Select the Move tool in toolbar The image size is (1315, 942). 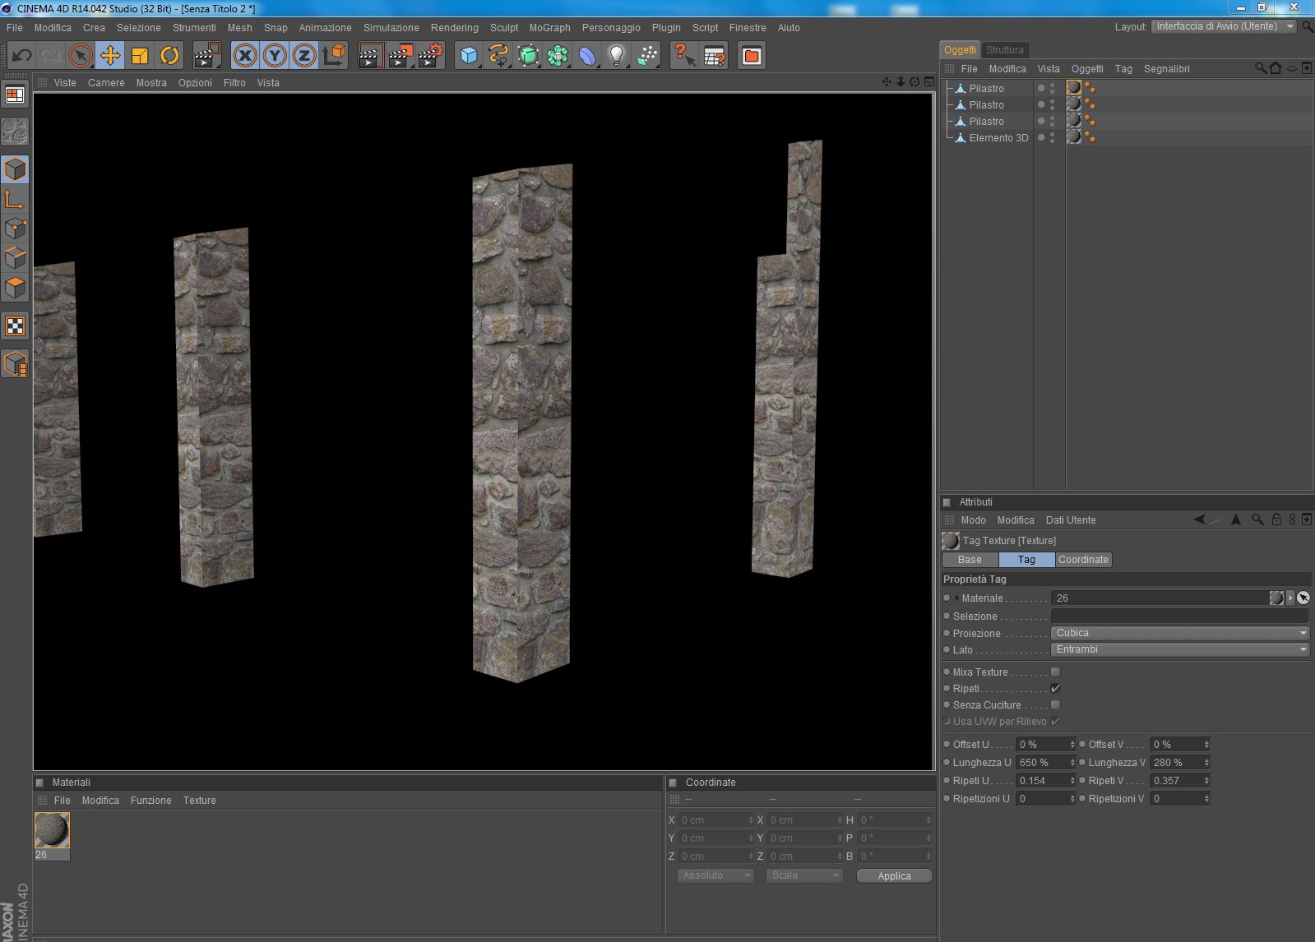(x=109, y=56)
